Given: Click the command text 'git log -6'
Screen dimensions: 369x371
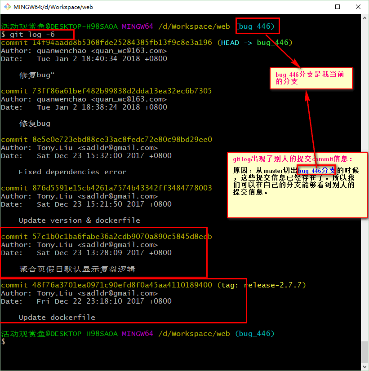Looking at the screenshot, I should [32, 35].
